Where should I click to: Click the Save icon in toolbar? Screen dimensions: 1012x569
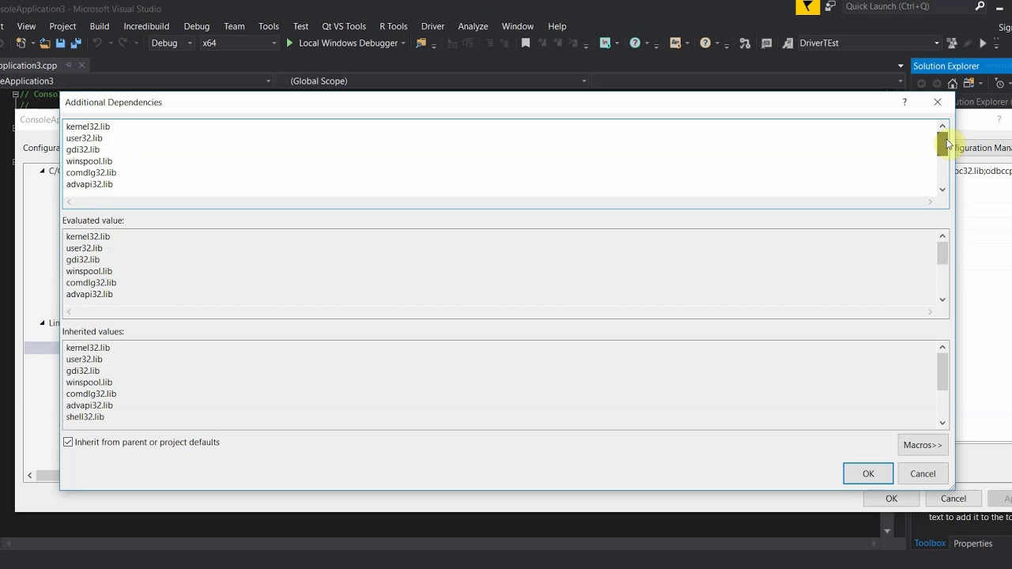[60, 43]
